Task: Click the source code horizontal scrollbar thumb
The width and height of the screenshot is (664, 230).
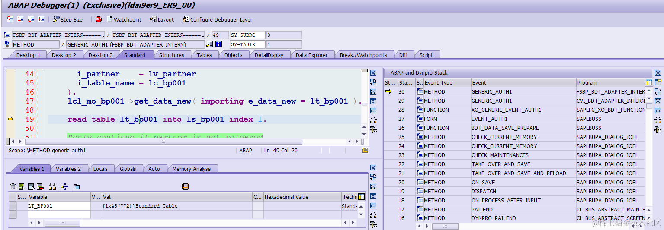Action: [164, 142]
